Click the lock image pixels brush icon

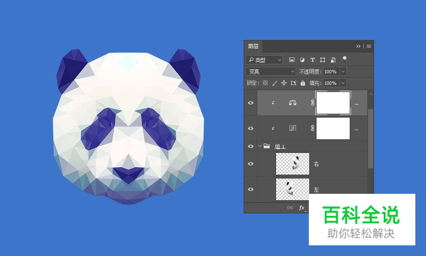[x=274, y=83]
